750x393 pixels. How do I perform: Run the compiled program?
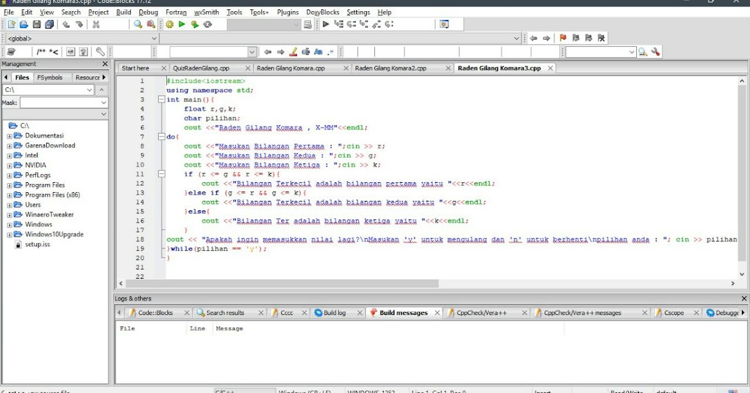[x=181, y=24]
